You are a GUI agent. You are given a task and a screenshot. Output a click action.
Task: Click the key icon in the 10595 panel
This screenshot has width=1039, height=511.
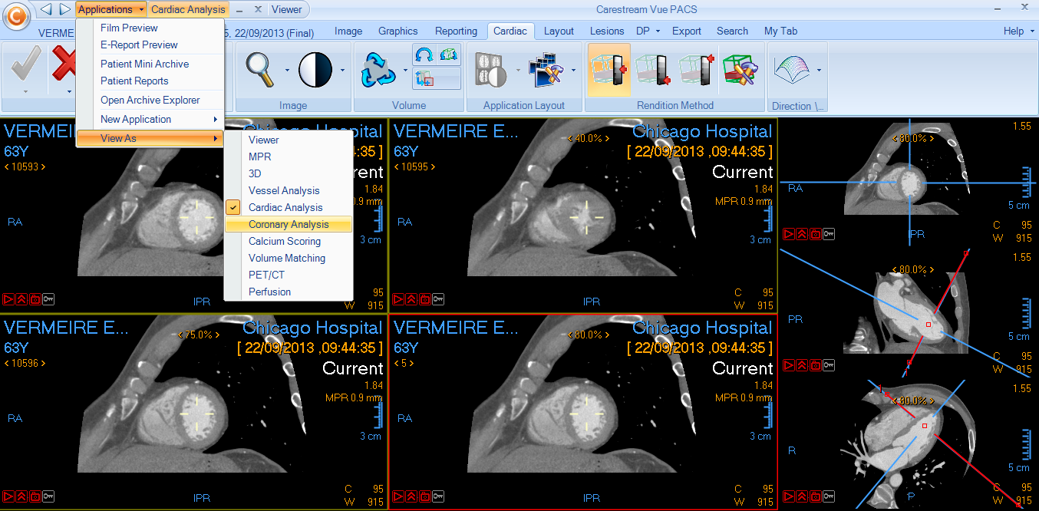pyautogui.click(x=438, y=299)
